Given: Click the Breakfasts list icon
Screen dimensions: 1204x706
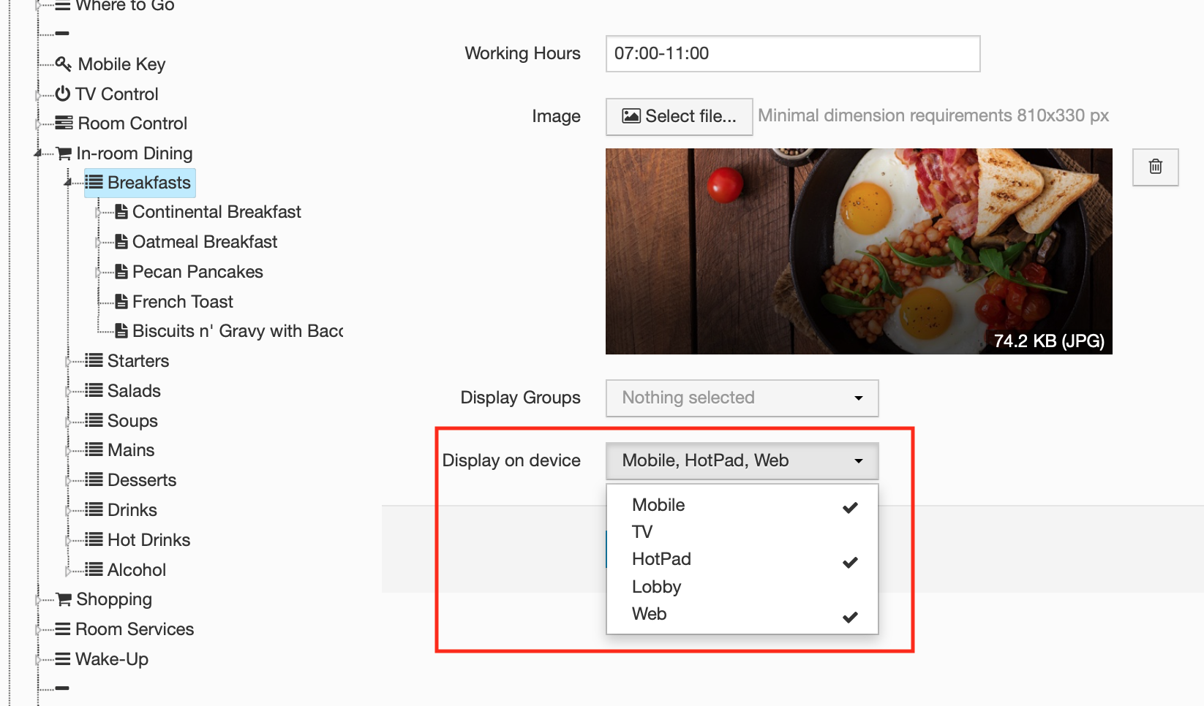Looking at the screenshot, I should click(x=94, y=182).
